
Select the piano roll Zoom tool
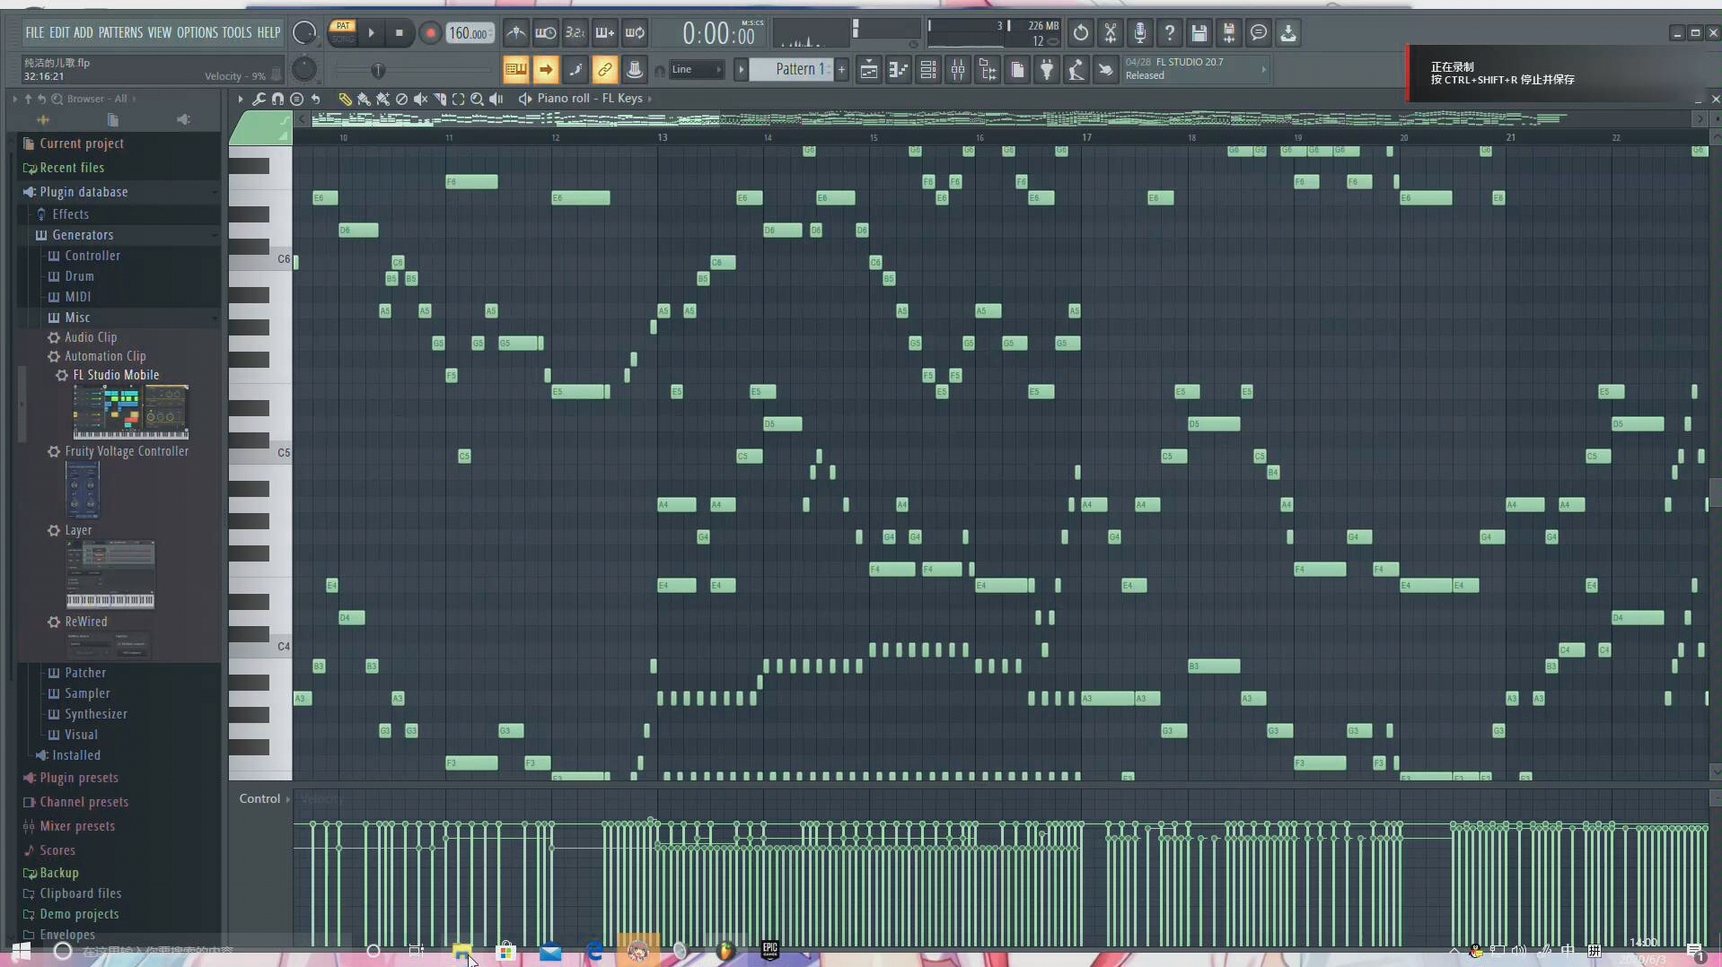click(x=478, y=99)
